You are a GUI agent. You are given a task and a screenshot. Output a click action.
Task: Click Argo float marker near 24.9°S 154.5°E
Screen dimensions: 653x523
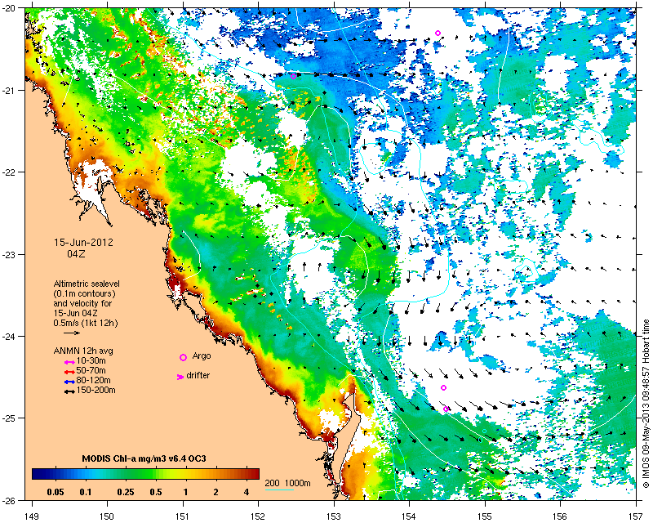pyautogui.click(x=446, y=409)
